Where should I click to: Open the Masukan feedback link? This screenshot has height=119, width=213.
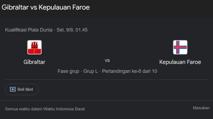click(x=201, y=108)
